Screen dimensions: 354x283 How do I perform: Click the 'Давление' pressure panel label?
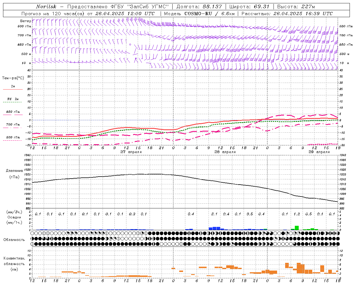click(x=14, y=171)
